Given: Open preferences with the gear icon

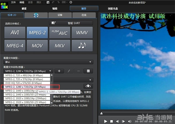Looking at the screenshot, I should 71,2.
